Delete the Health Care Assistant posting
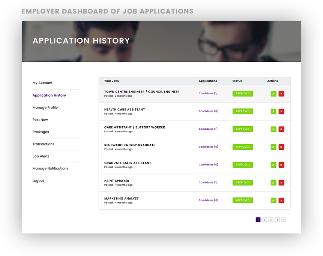Viewport: 323px width, 256px height. (281, 111)
